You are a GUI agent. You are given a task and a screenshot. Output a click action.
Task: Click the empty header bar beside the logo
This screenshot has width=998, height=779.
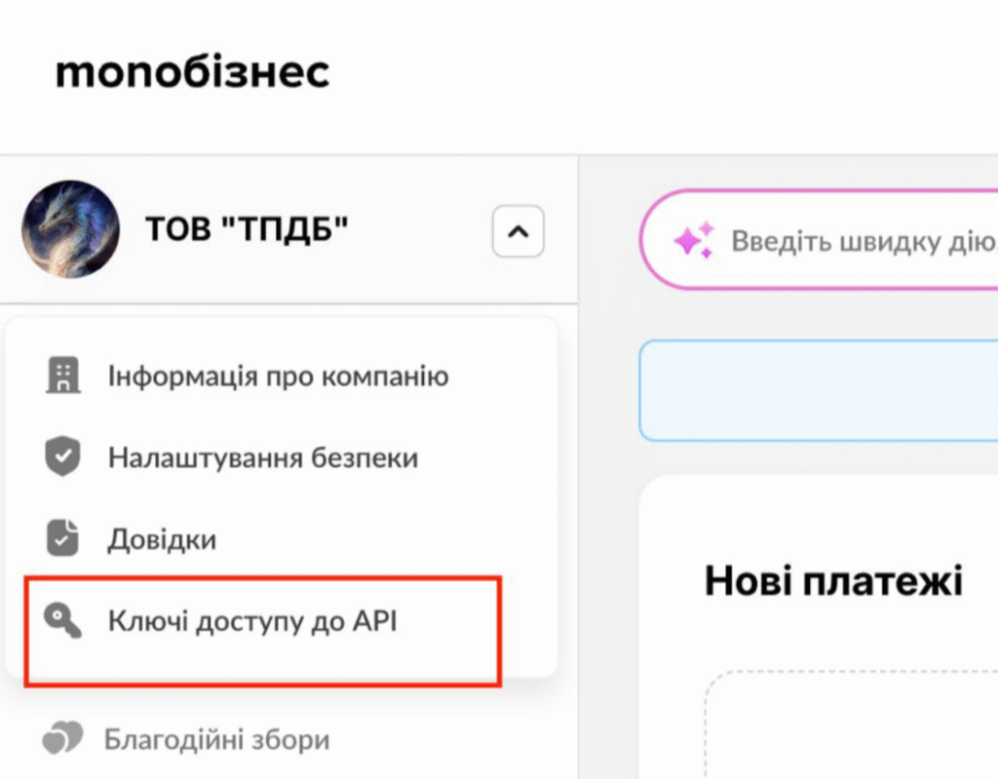click(663, 74)
